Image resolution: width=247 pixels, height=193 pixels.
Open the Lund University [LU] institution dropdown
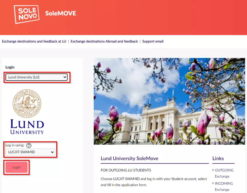tap(36, 77)
